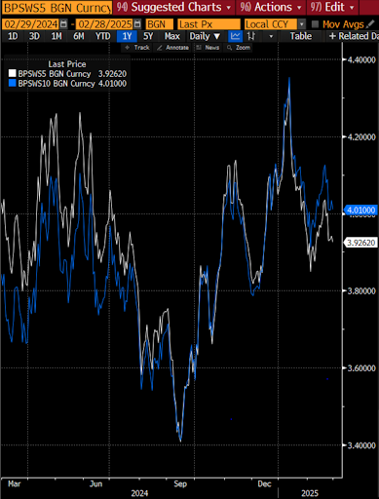
Task: Edit moving averages with pencil icon
Action: point(370,24)
